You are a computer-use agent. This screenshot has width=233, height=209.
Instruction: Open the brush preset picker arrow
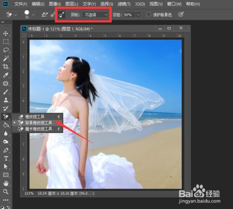[33, 15]
